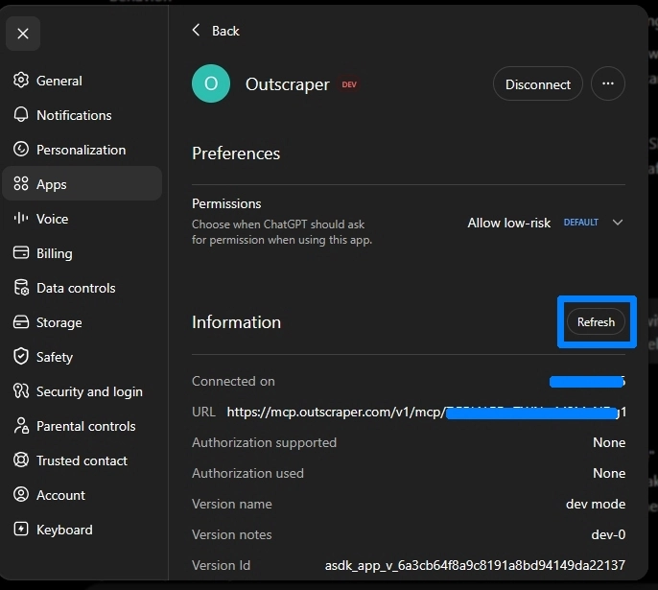Select the Apps section label
The image size is (658, 590).
point(51,184)
